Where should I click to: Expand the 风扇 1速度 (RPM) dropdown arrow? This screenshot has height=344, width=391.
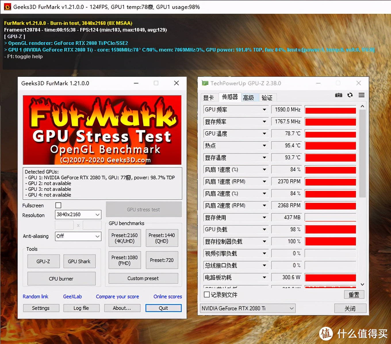point(264,181)
